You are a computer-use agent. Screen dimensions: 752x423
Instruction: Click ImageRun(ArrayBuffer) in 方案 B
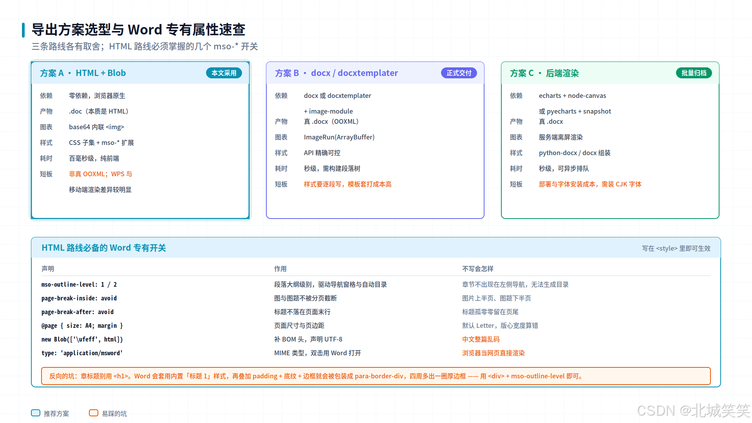(x=339, y=137)
